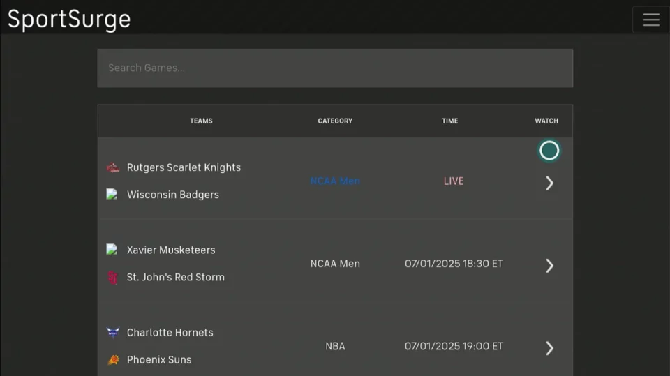The height and width of the screenshot is (376, 670).
Task: Select the Wisconsin Badgers team name
Action: (x=173, y=195)
